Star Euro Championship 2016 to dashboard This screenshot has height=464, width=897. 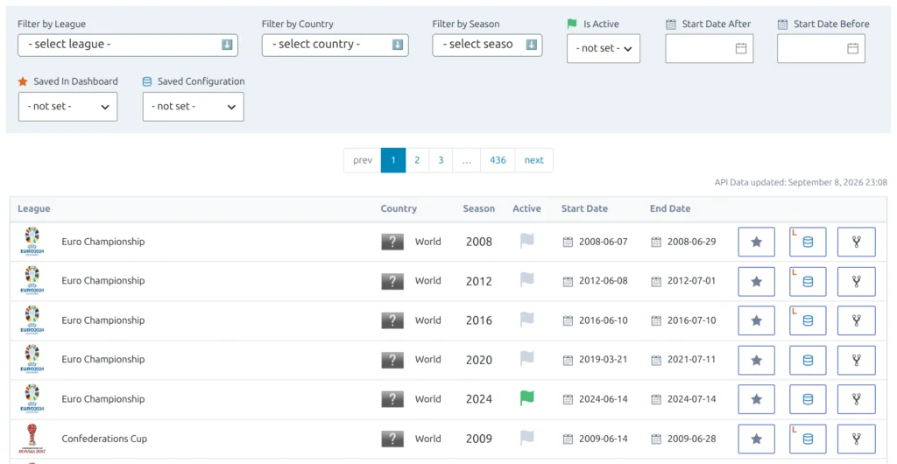[x=756, y=320]
